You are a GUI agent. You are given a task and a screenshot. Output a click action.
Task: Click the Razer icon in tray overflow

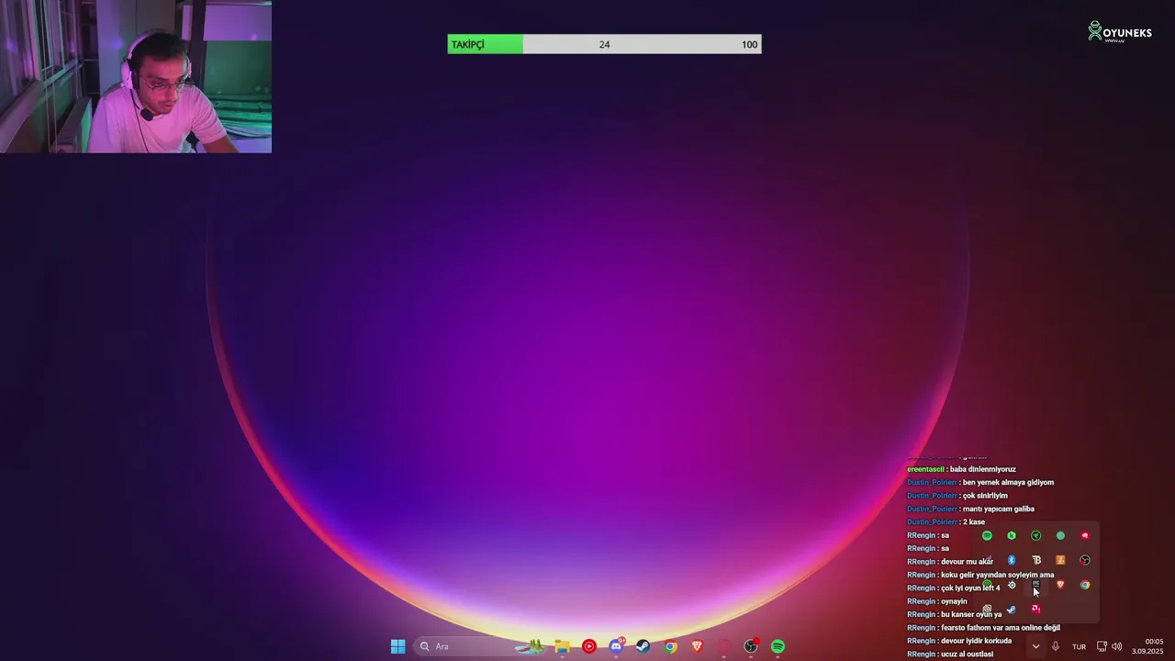(1035, 535)
